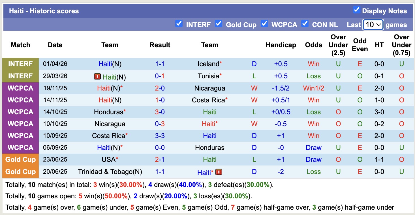Select Haiti link in 06/09/25 Honduras match
Screen dimensions: 415x215
(x=104, y=148)
